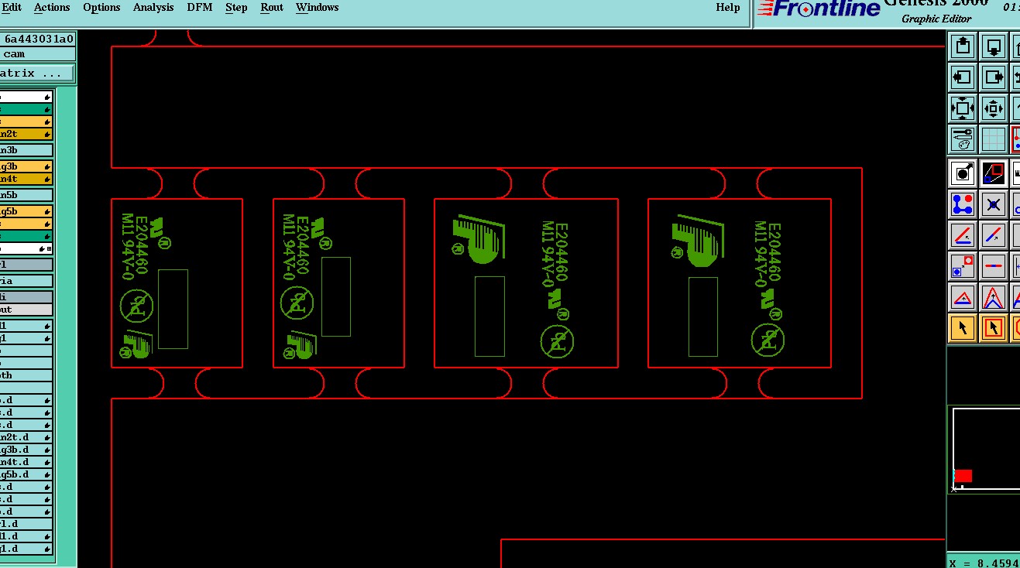Screen dimensions: 1020x568
Task: Select the layer row ending in 'oth'
Action: tap(26, 375)
